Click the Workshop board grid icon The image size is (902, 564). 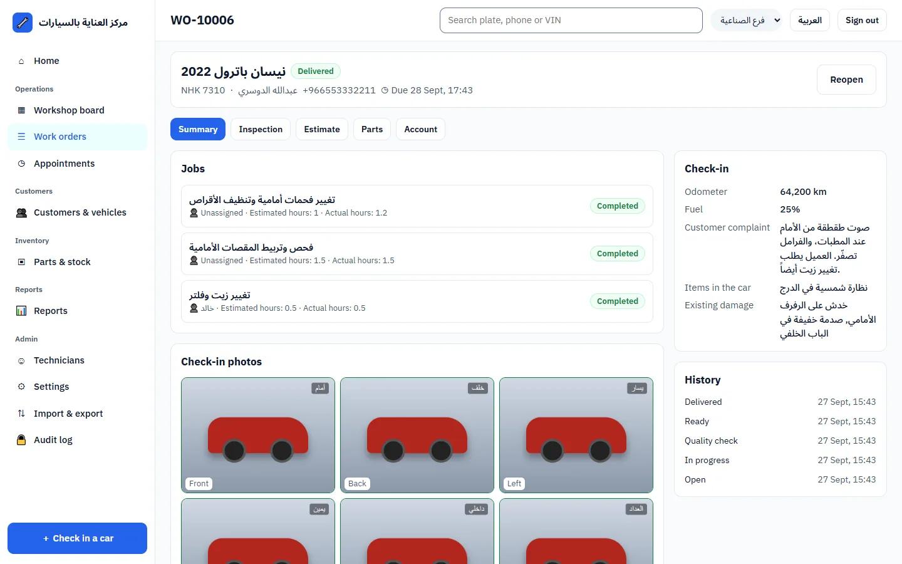point(21,110)
